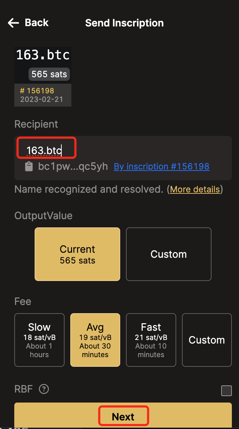This screenshot has height=429, width=239.
Task: Click the Send Inscription title
Action: tap(124, 23)
